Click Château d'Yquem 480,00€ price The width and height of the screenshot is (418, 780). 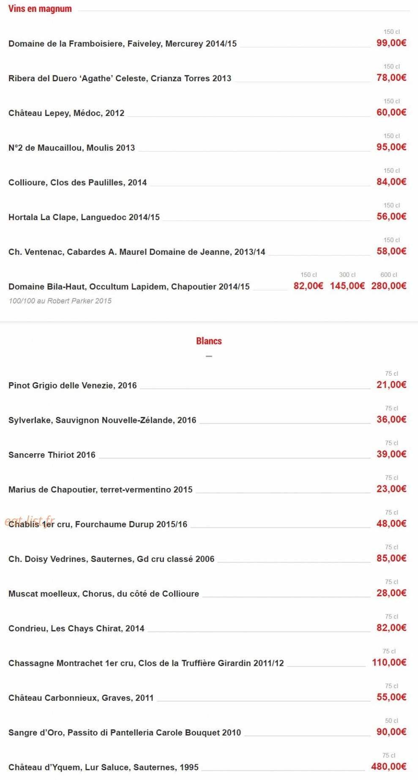tap(389, 766)
